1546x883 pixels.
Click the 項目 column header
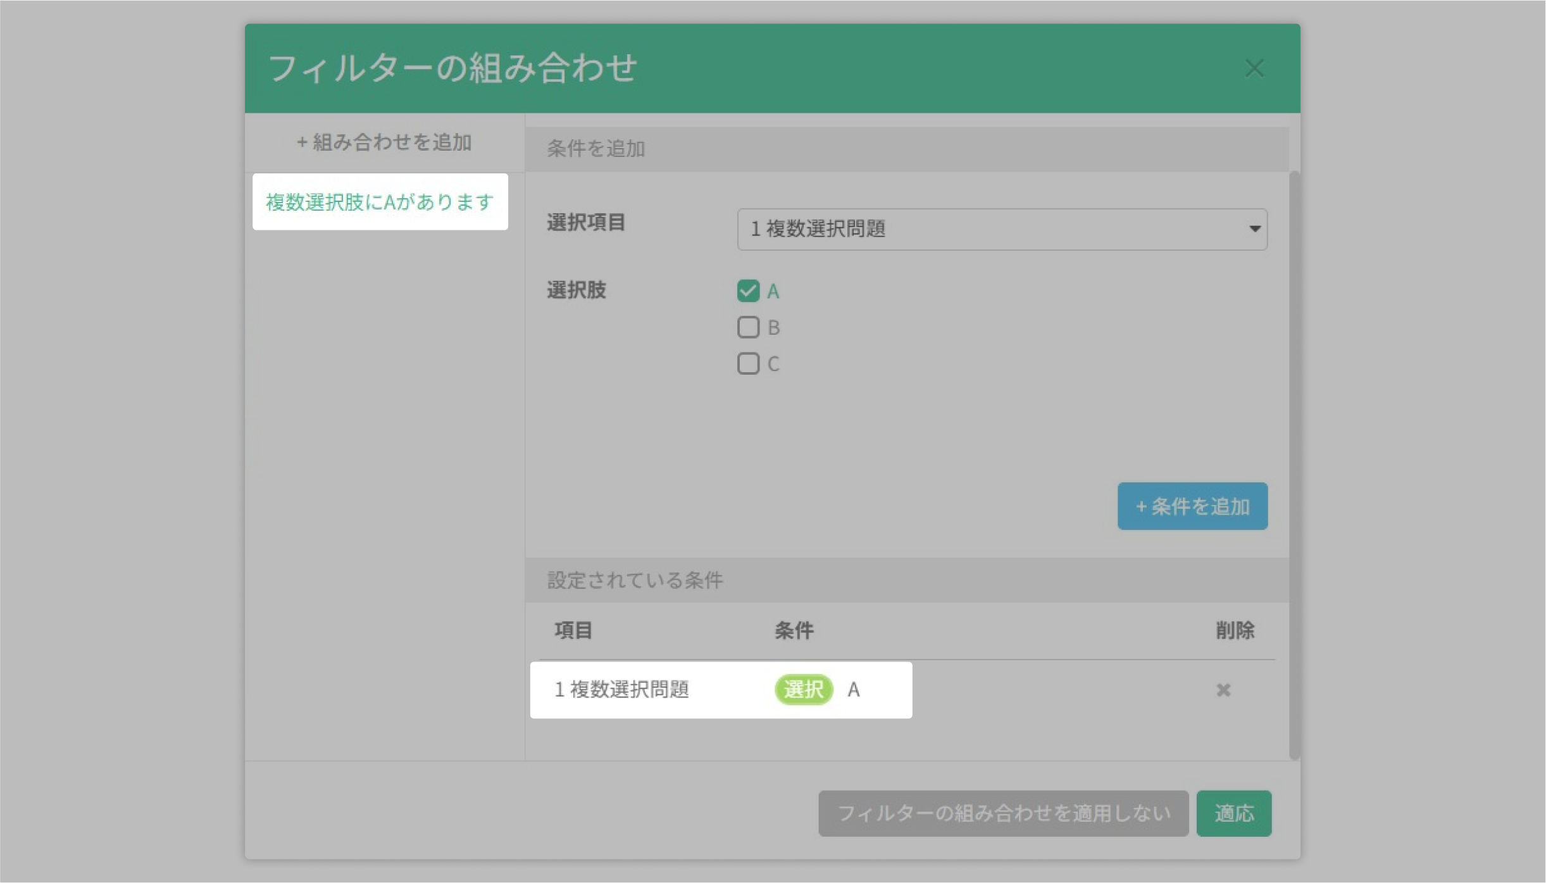pos(573,630)
